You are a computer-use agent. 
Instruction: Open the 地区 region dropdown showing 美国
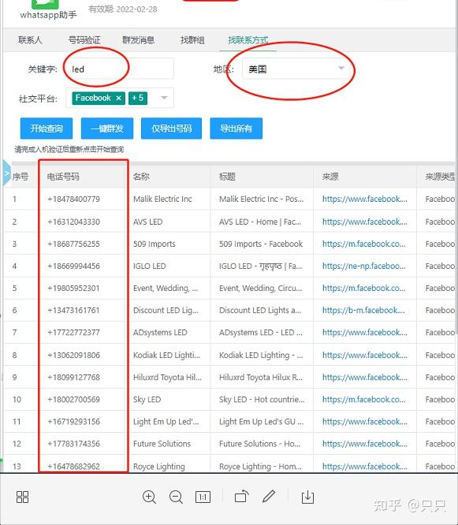pyautogui.click(x=296, y=69)
